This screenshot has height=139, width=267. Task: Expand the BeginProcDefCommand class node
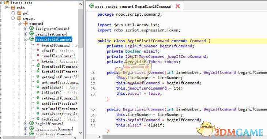[26, 129]
